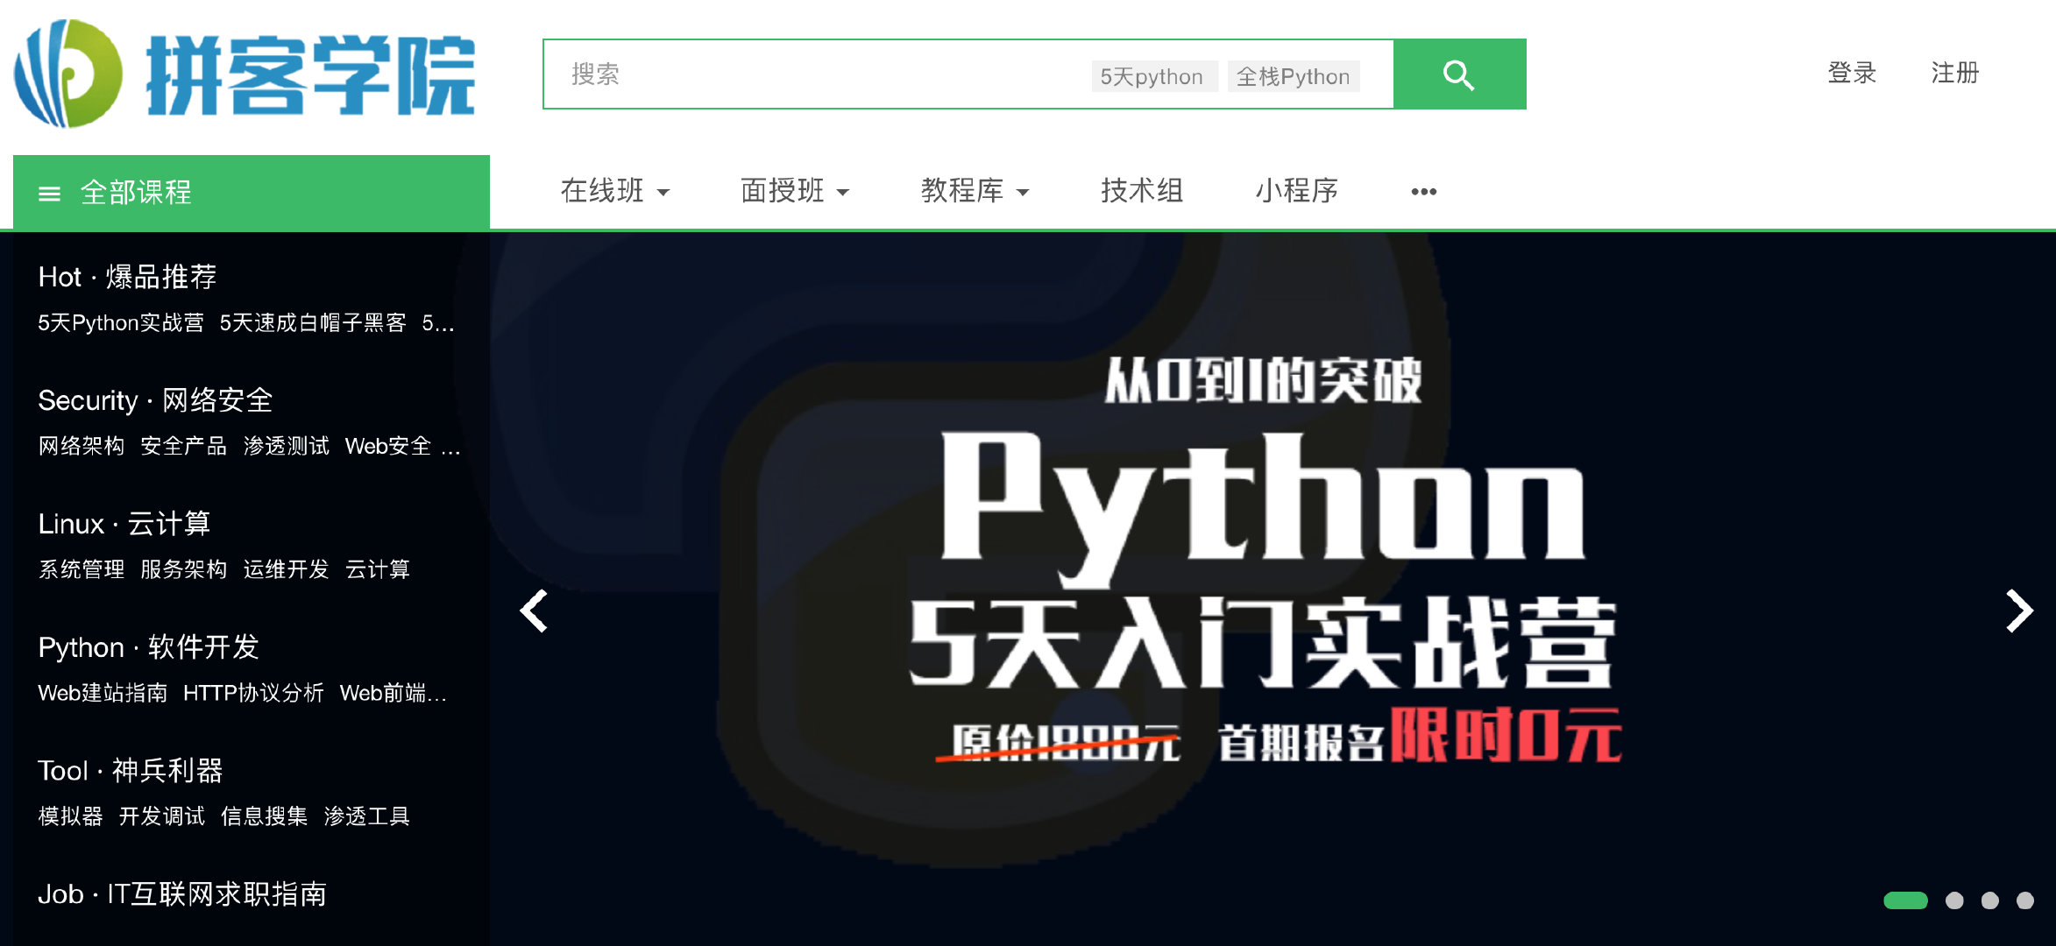Open the 技术组 nav item
The image size is (2056, 946).
[x=1142, y=190]
